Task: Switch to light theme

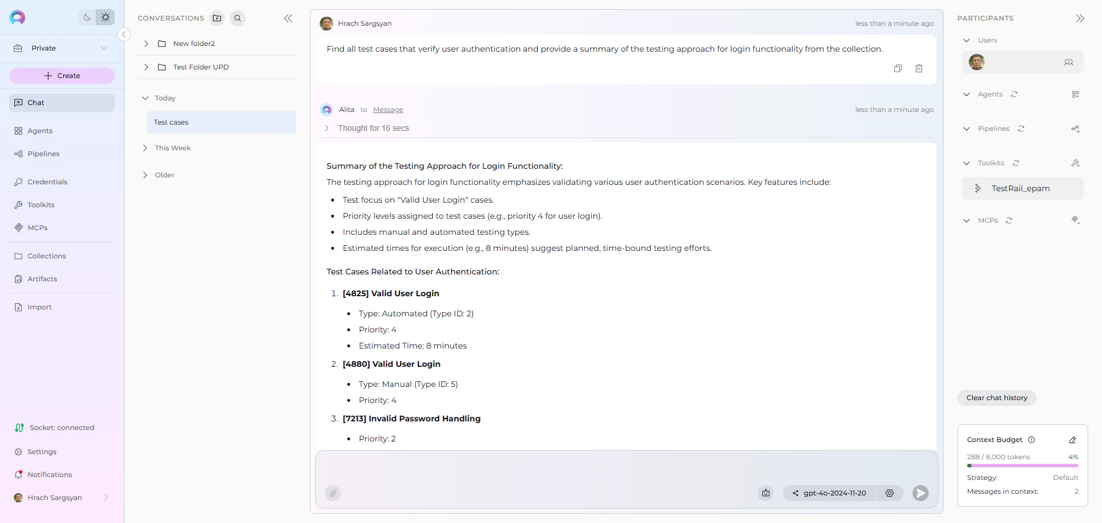Action: point(106,17)
